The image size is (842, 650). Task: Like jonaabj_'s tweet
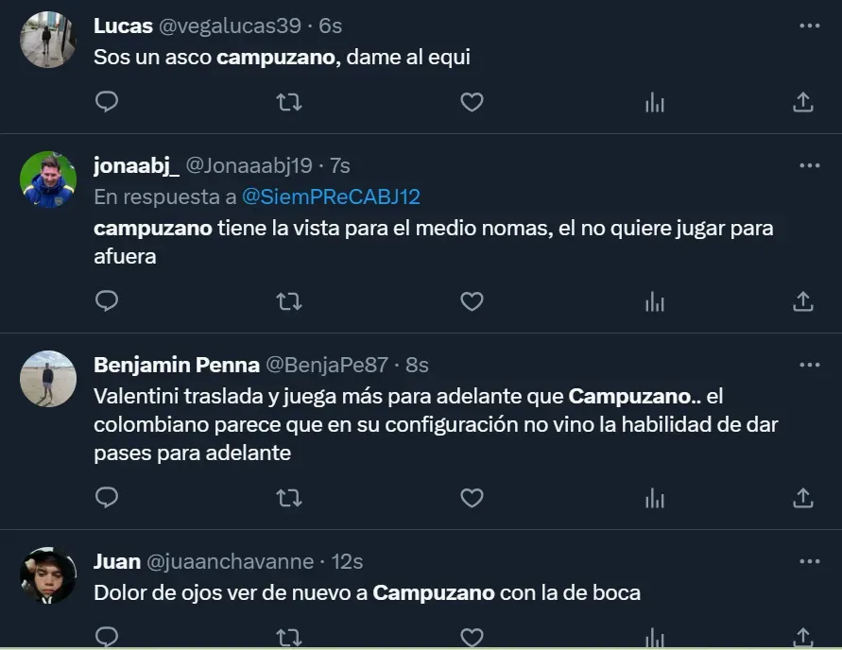click(471, 300)
